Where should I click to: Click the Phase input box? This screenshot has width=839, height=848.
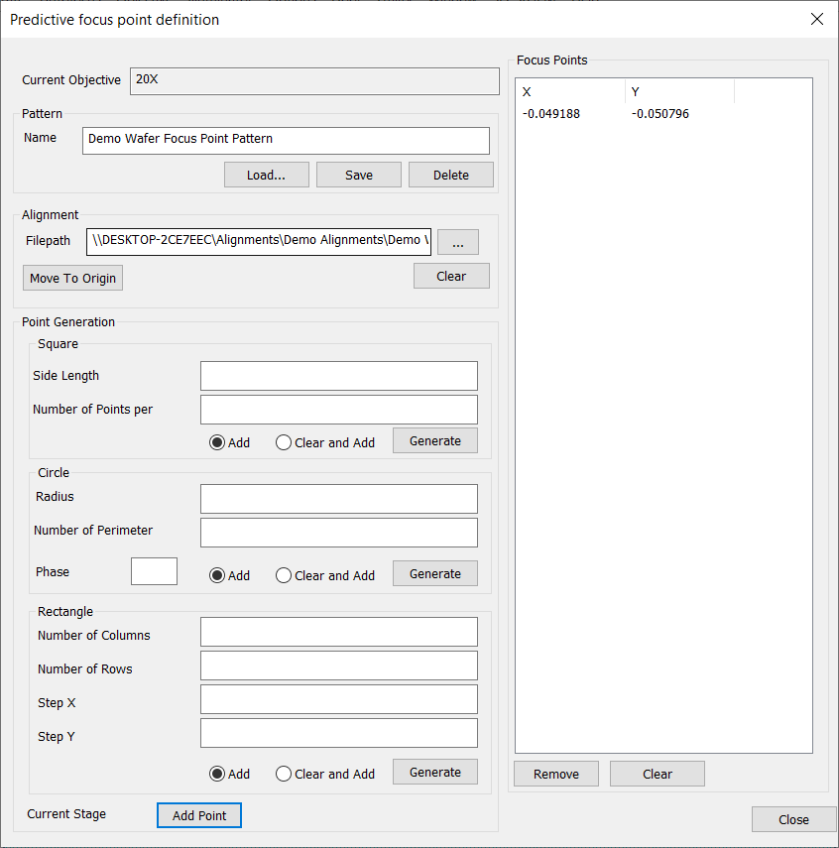[154, 571]
